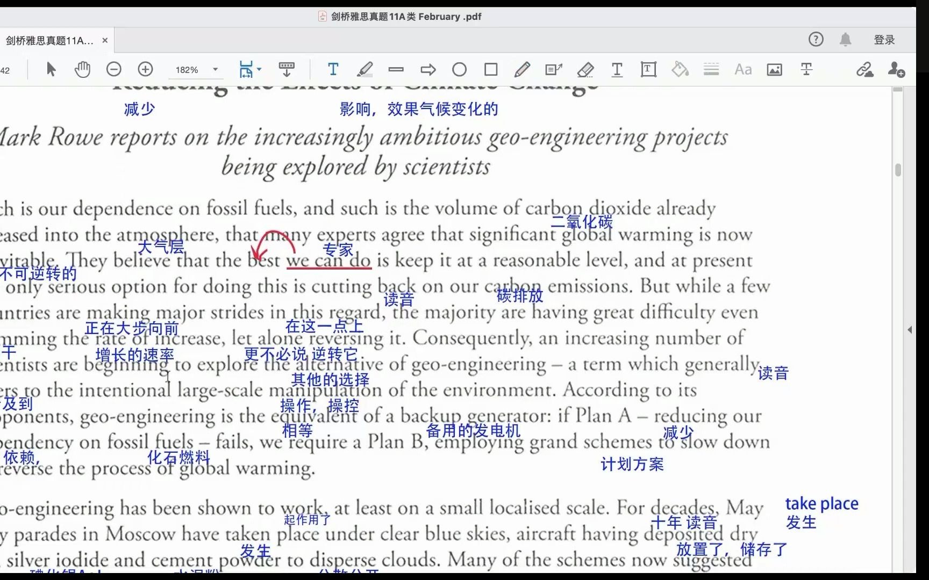
Task: Activate the hand pan tool
Action: [82, 69]
